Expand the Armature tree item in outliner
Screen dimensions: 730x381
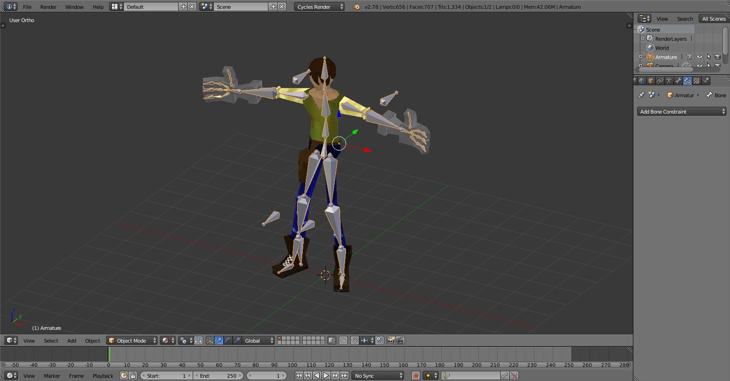tap(641, 57)
